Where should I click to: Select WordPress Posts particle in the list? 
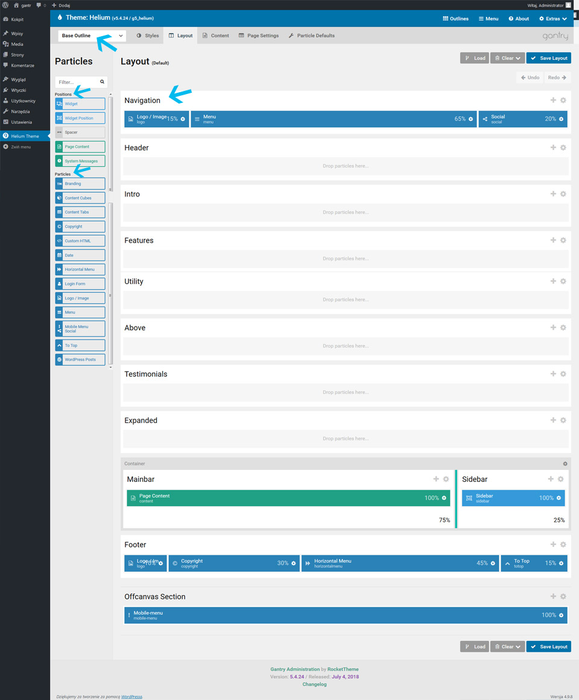[x=80, y=360]
